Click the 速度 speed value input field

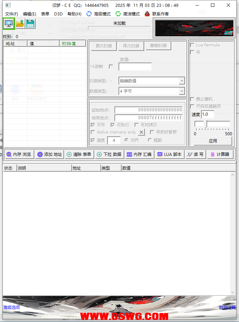click(x=208, y=115)
